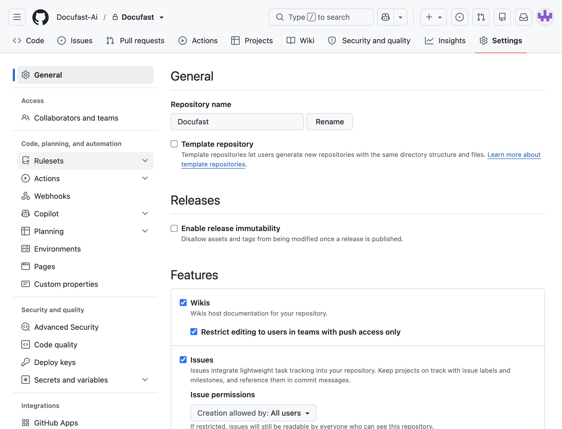Expand the Planning sidebar section chevron
Viewport: 562px width, 429px height.
pos(145,231)
